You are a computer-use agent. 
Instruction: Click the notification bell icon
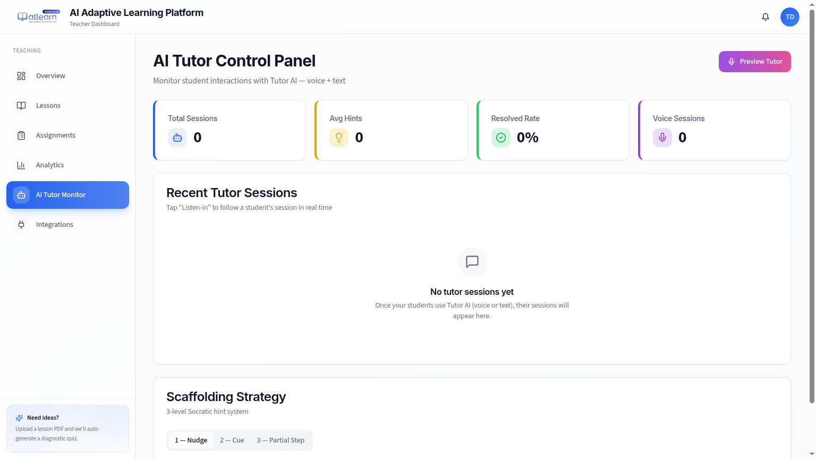(766, 17)
